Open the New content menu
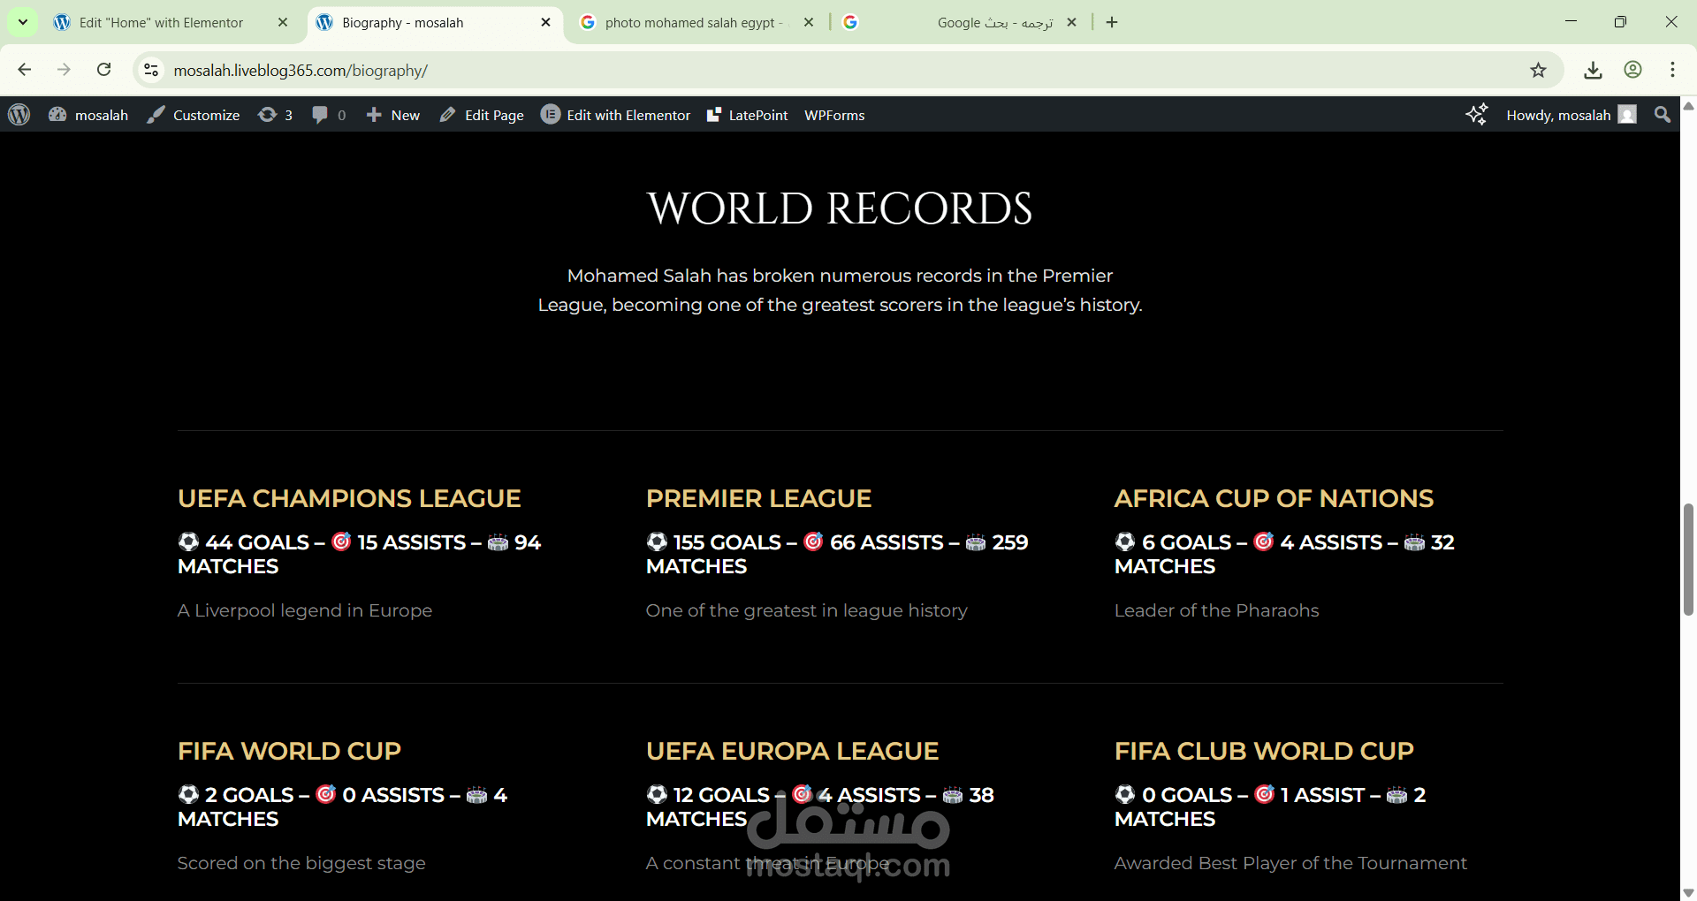The height and width of the screenshot is (901, 1697). [x=393, y=115]
